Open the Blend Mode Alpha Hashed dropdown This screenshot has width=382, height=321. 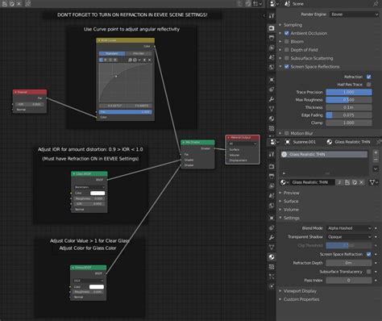(x=349, y=228)
